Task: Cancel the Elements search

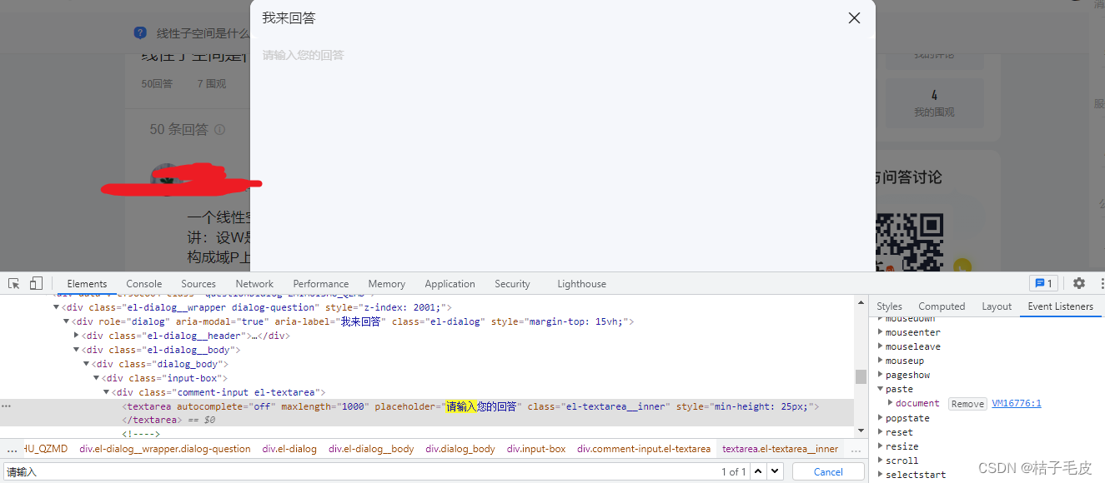Action: click(x=828, y=471)
